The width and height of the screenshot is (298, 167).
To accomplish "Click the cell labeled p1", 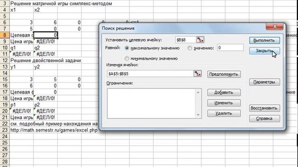I will pyautogui.click(x=21, y=105).
